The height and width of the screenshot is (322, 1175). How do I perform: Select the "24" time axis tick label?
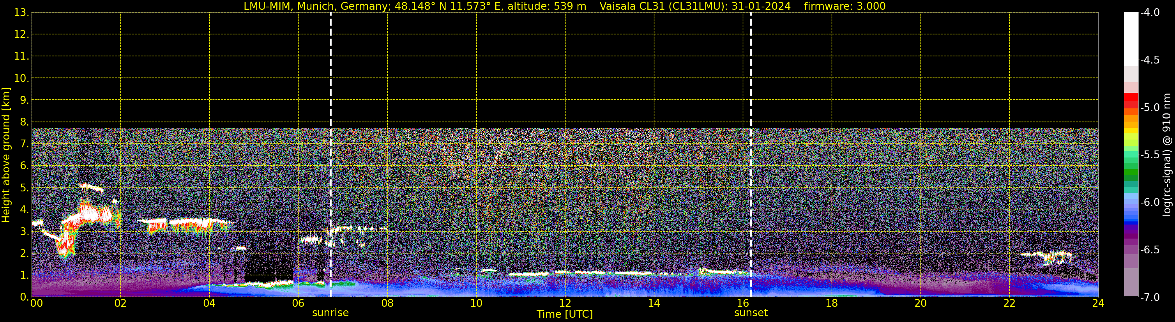coord(1098,304)
